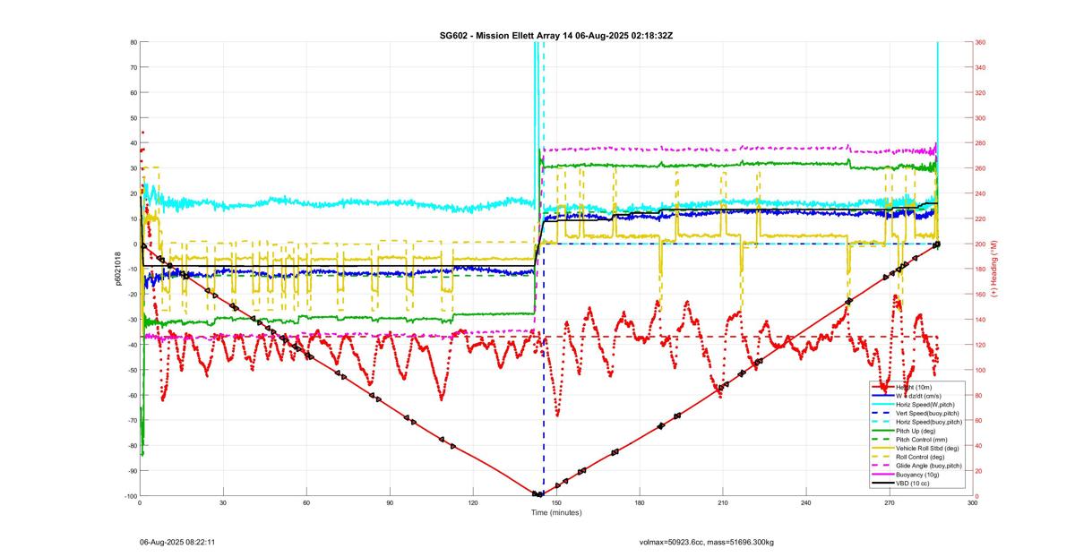The image size is (1075, 557).
Task: Click the left y-axis tick label 0
Action: [x=134, y=244]
